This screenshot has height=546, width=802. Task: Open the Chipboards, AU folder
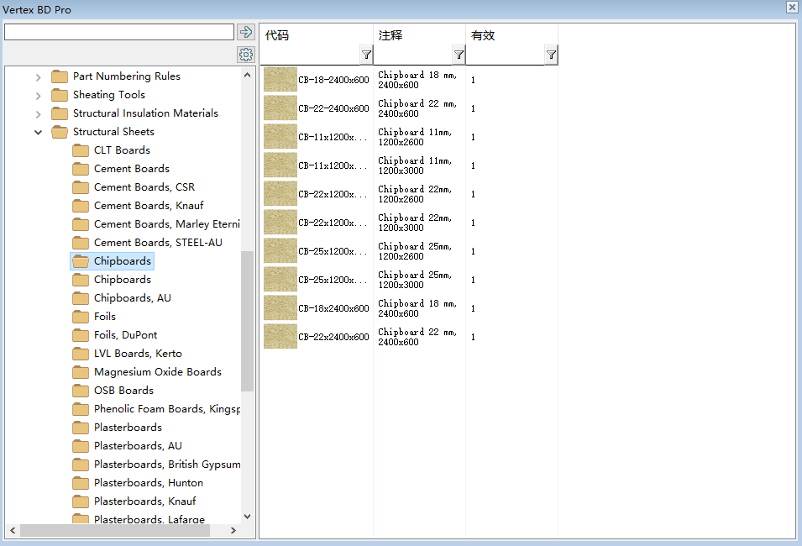133,298
